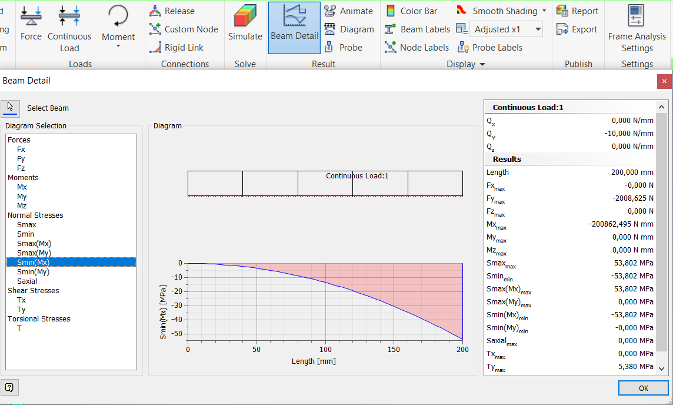673x405 pixels.
Task: Expand the Smooth Shading dropdown arrow
Action: point(544,11)
